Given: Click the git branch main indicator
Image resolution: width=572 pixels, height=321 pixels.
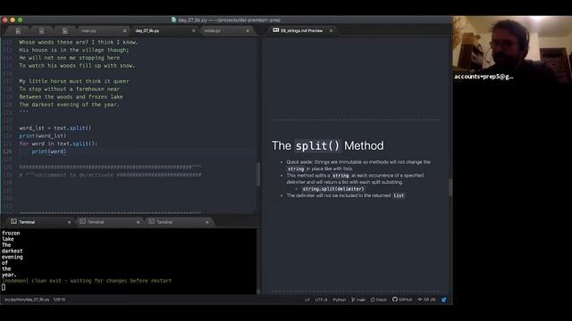Looking at the screenshot, I should [358, 300].
